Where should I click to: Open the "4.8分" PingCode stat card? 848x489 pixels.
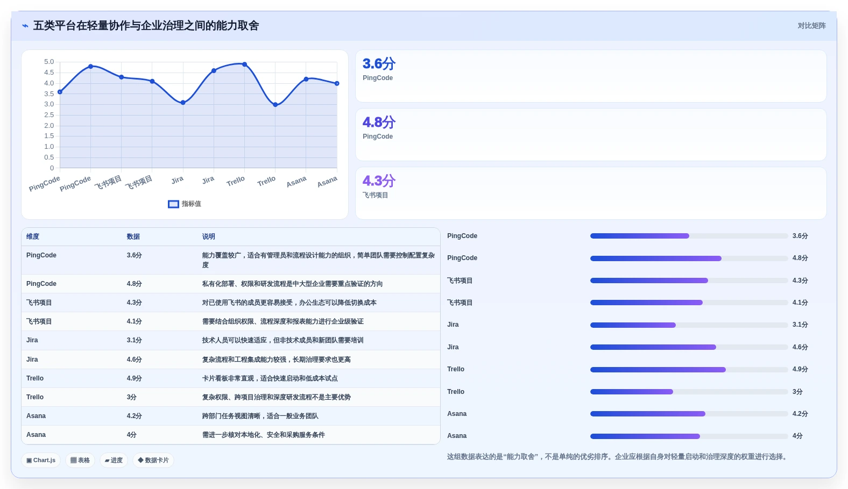591,134
